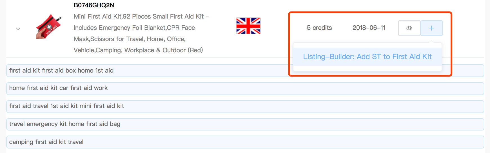This screenshot has width=490, height=153.
Task: Click the plus icon button
Action: 431,28
